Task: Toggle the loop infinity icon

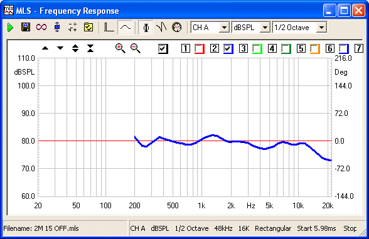Action: pyautogui.click(x=41, y=28)
